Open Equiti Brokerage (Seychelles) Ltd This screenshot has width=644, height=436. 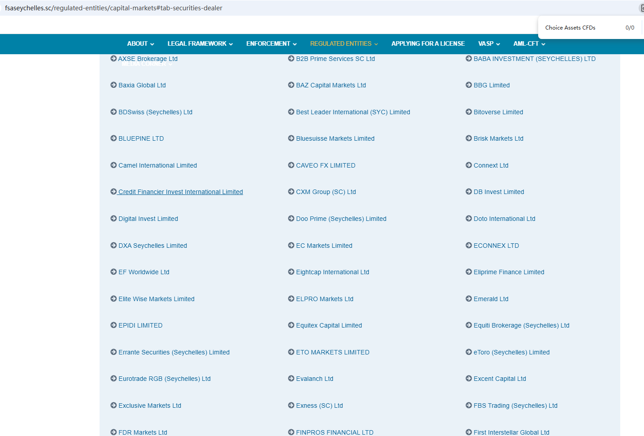tap(522, 325)
